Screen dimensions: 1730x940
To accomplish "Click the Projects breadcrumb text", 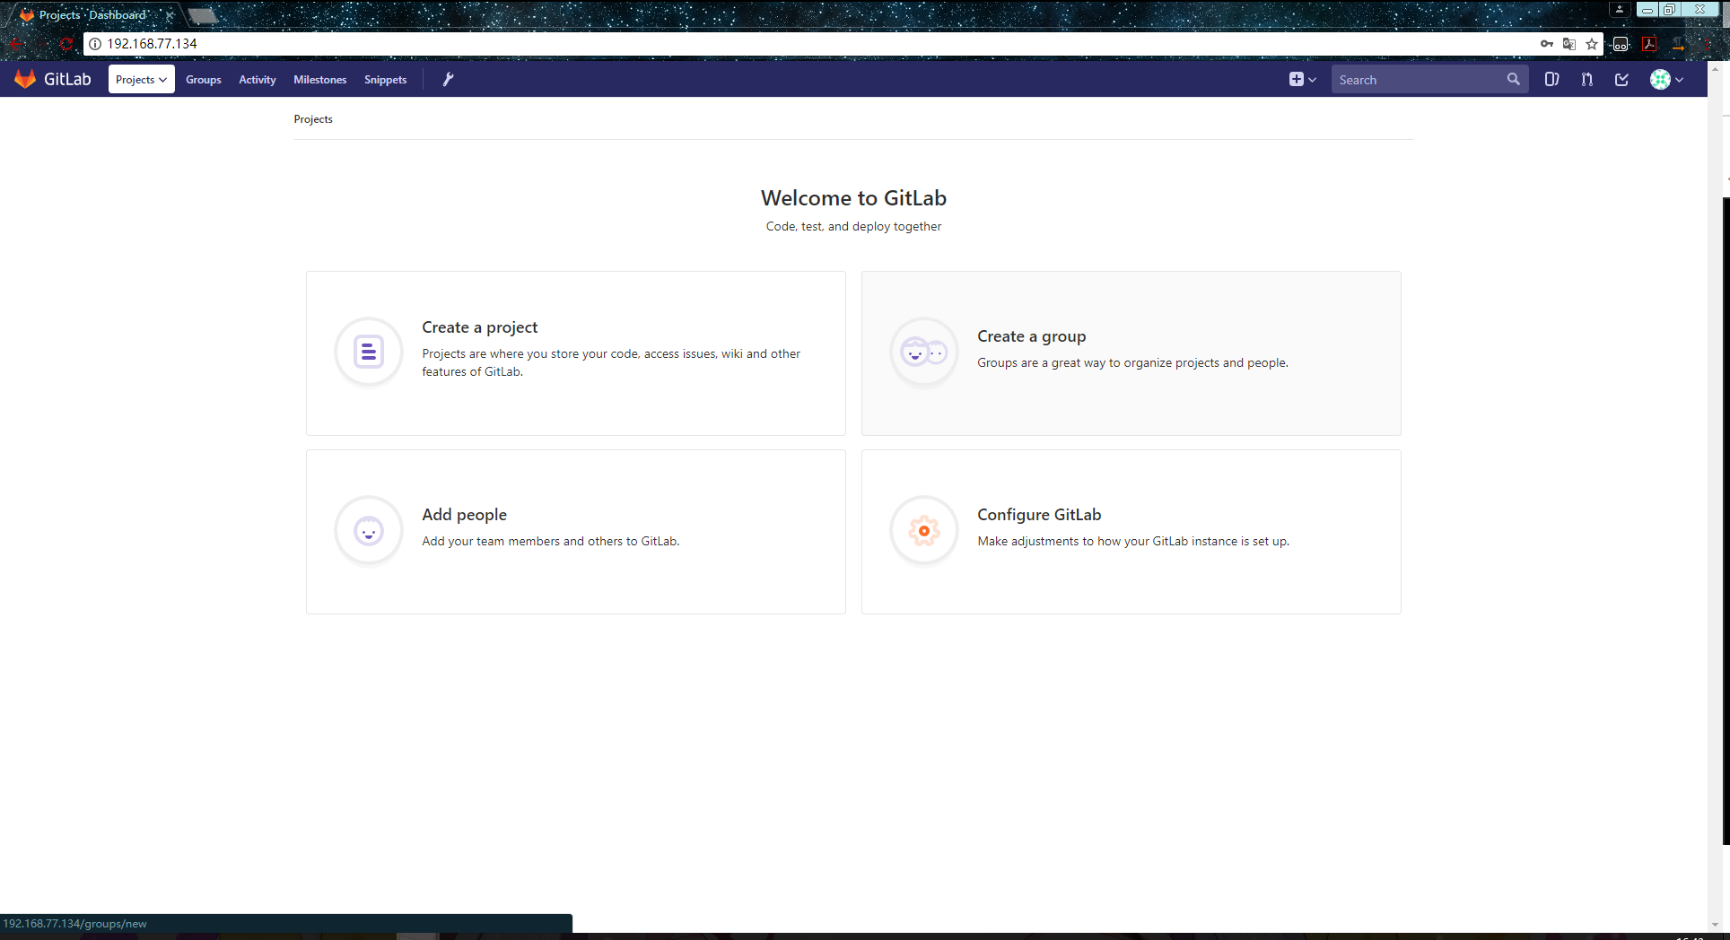I will (x=313, y=119).
